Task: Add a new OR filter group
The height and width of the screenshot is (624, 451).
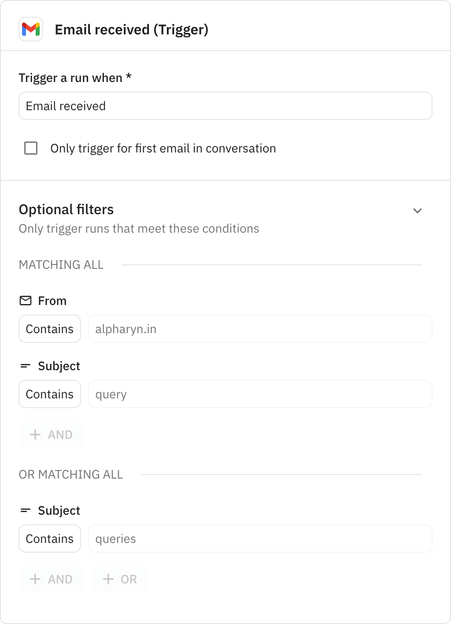Action: click(120, 579)
